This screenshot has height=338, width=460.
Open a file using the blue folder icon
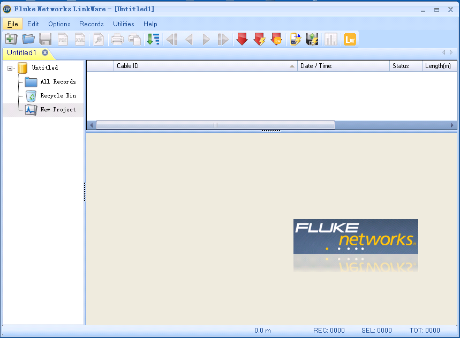click(x=28, y=39)
